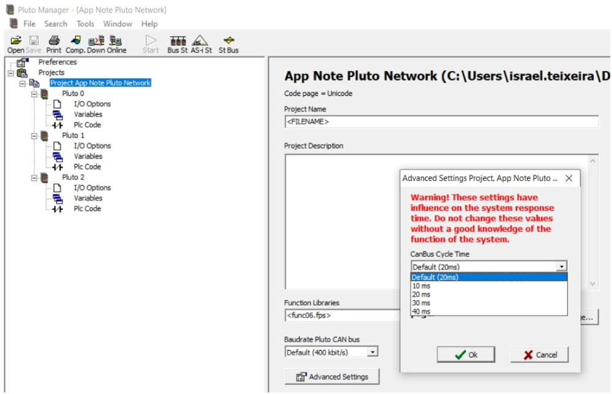Choose 30 ms cycle time option
The height and width of the screenshot is (394, 612).
tap(421, 303)
